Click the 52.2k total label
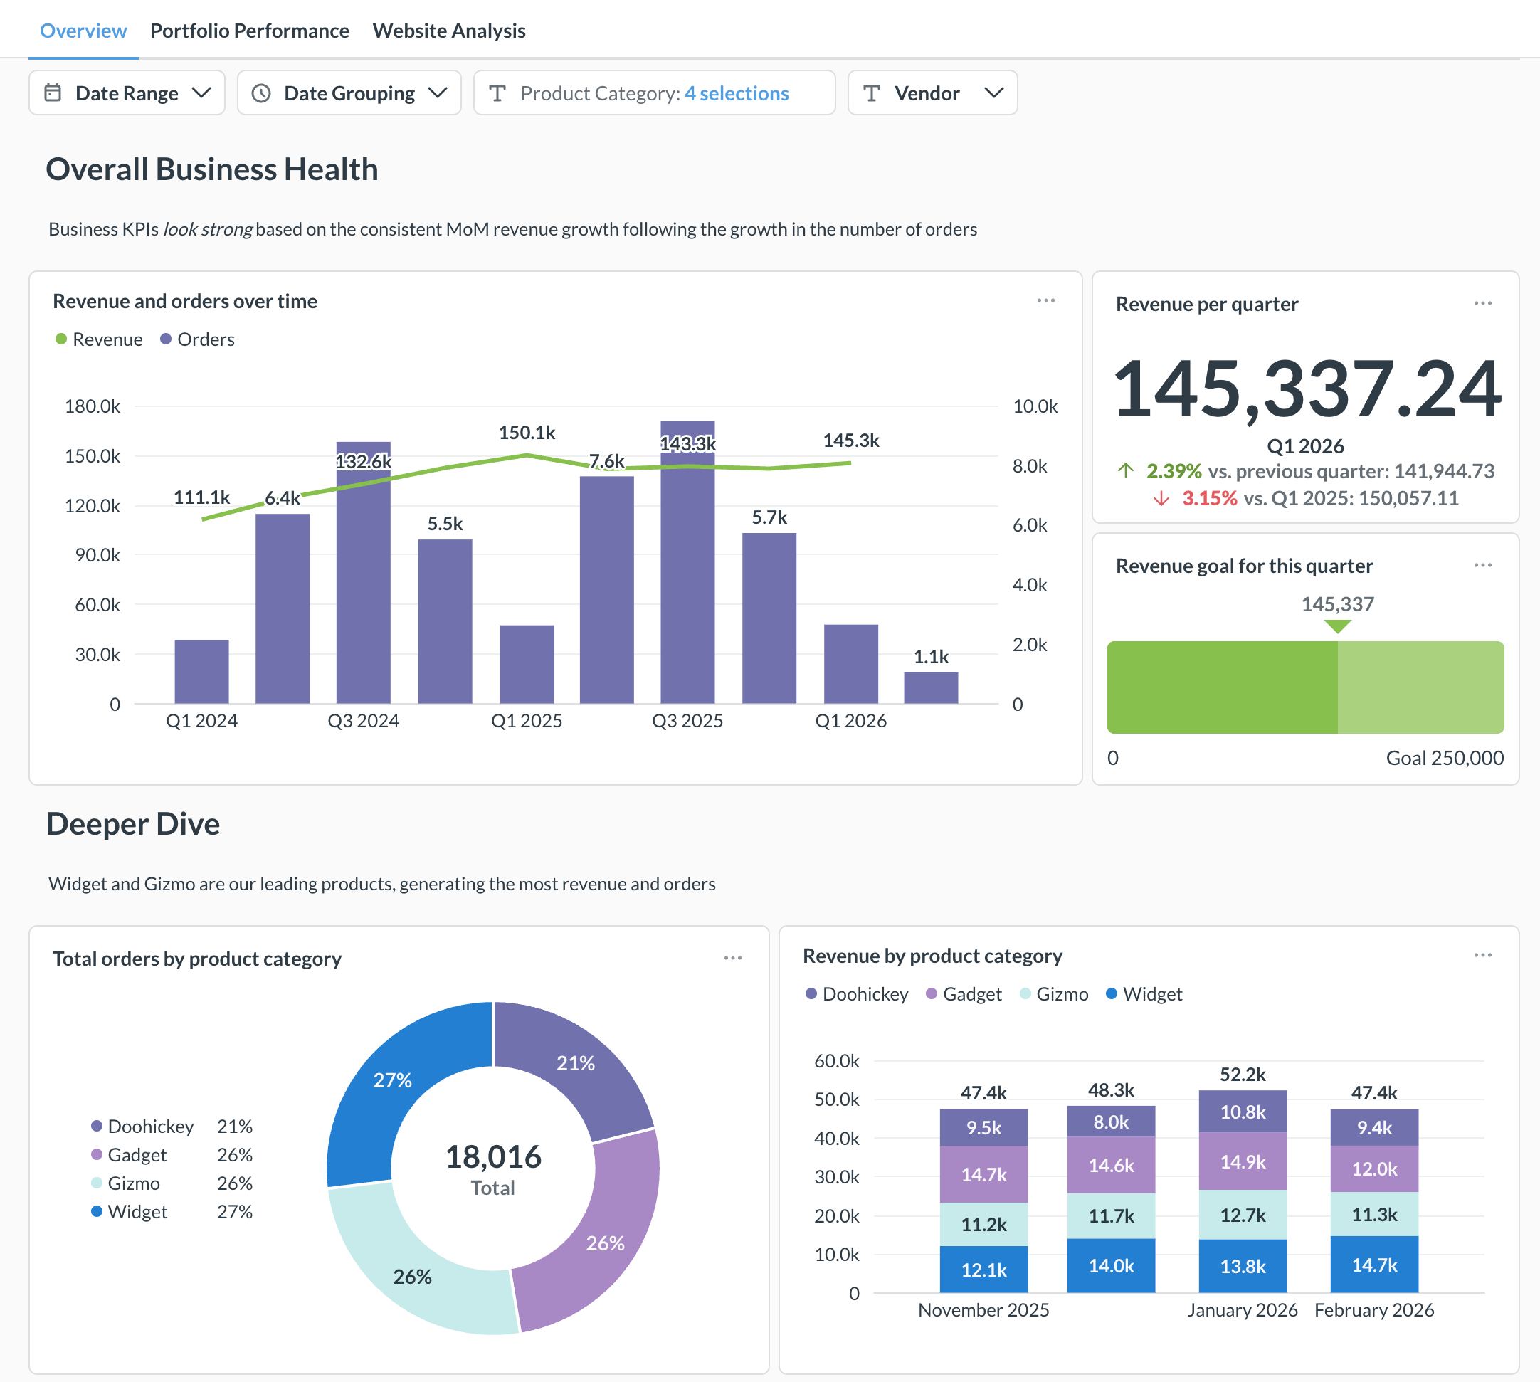The image size is (1540, 1382). point(1243,1075)
